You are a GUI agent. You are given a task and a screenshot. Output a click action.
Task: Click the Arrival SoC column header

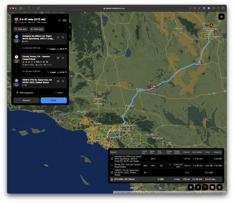click(x=145, y=152)
